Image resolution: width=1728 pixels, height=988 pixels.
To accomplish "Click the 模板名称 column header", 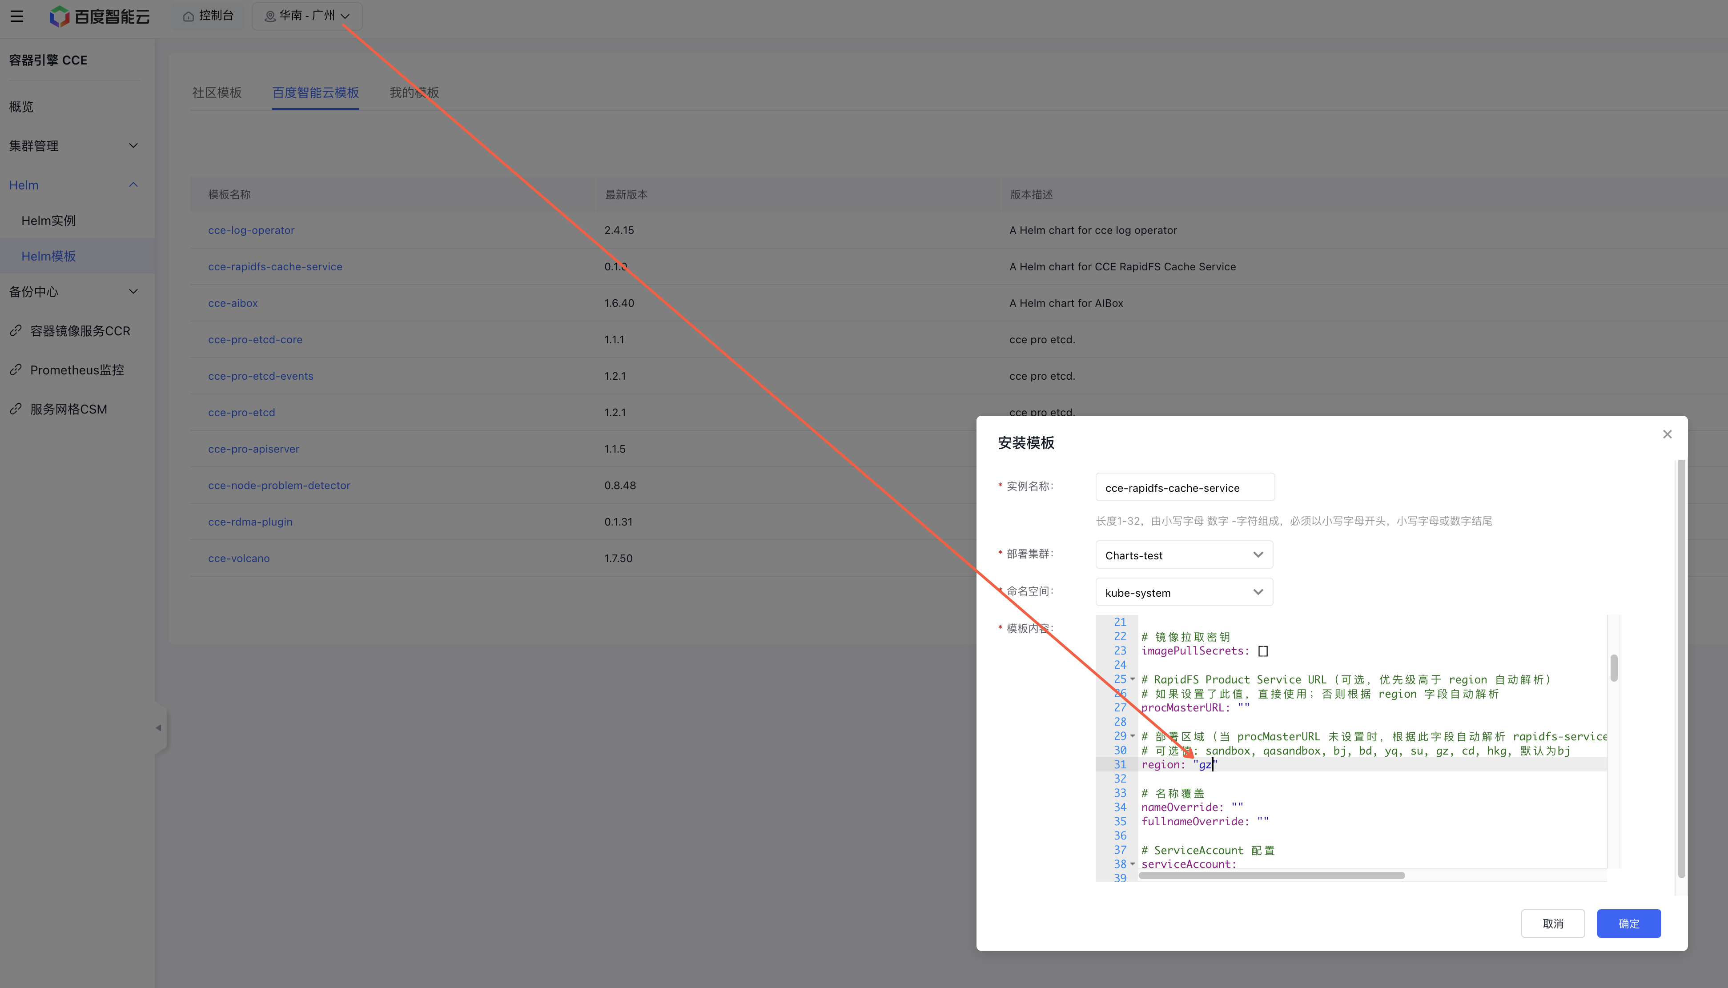I will tap(229, 195).
